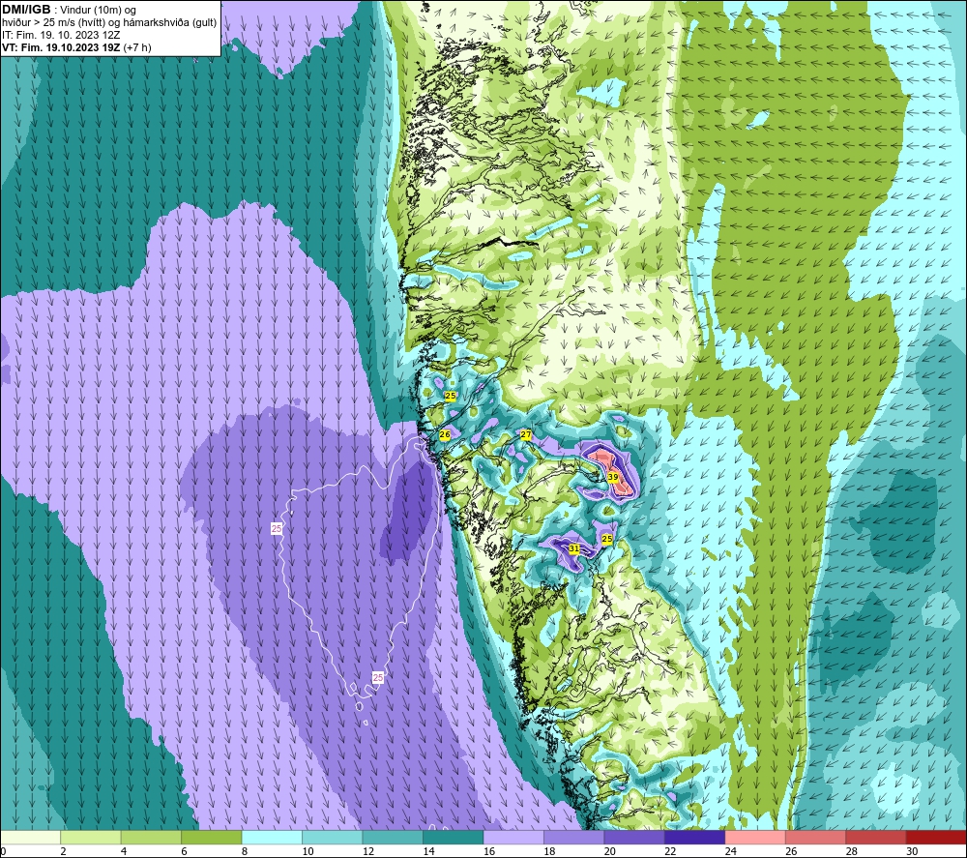Viewport: 967px width, 858px height.
Task: Click the legend tick value 6
Action: point(185,852)
